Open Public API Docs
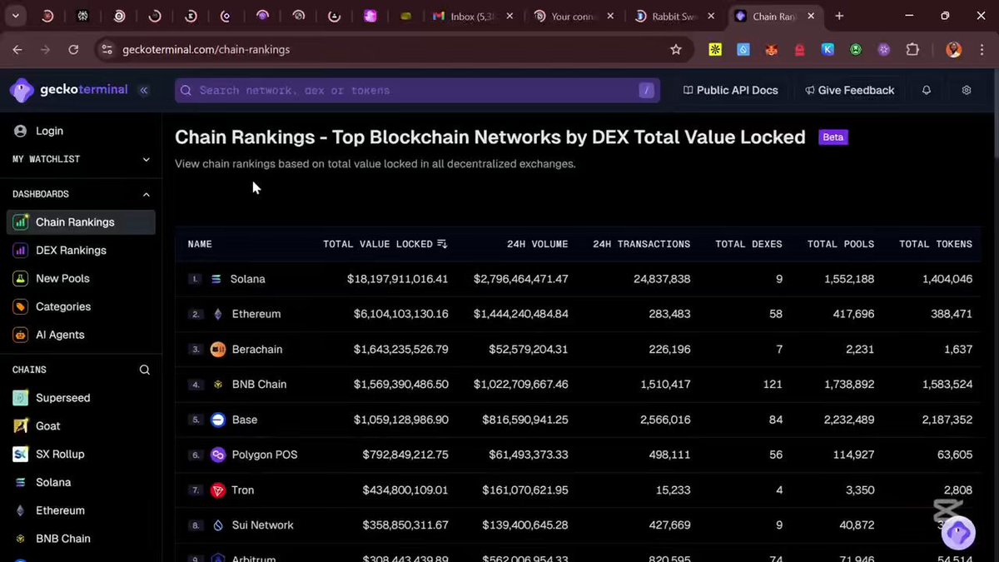 click(x=730, y=90)
